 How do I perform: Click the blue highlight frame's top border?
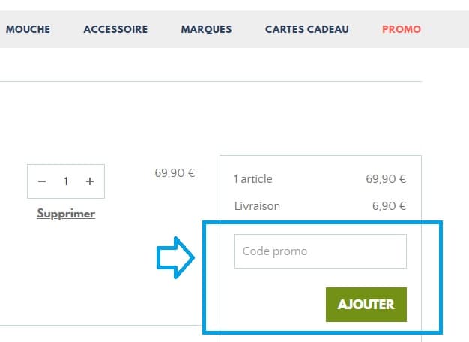(322, 223)
